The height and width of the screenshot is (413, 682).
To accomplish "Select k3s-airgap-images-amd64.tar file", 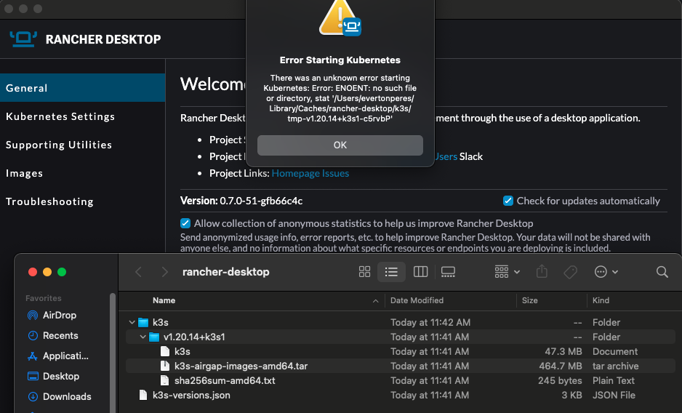I will tap(400, 366).
